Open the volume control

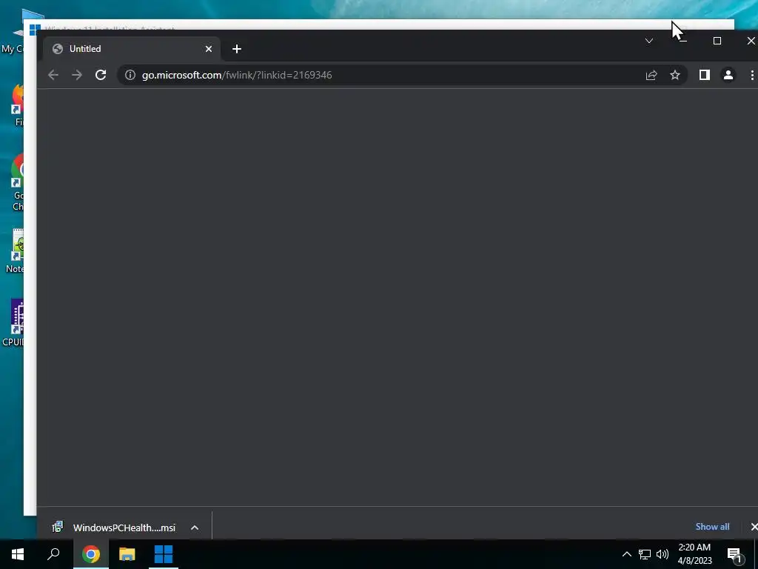663,554
